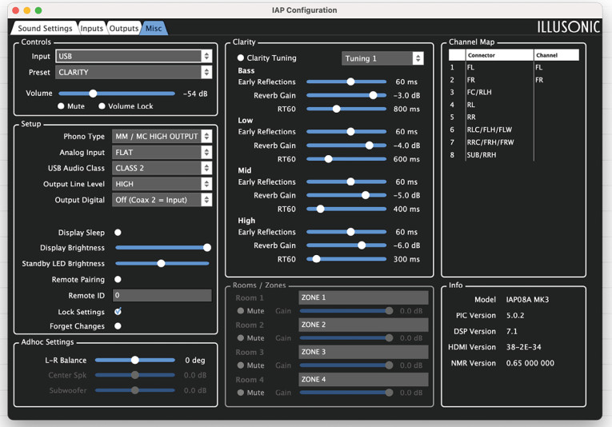Adjust the L-R Balance slider
Viewport: 612px width, 427px height.
click(134, 361)
